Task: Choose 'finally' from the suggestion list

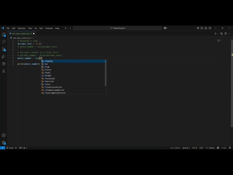Action: pos(73,61)
